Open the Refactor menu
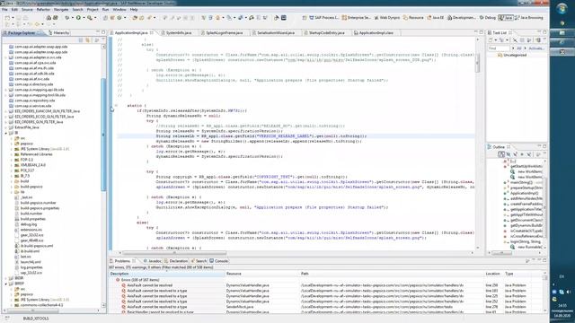This screenshot has height=323, width=575. click(x=44, y=10)
